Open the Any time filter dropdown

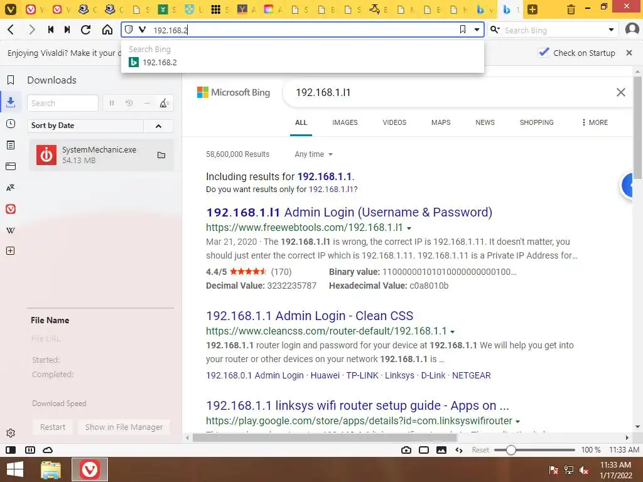[x=314, y=154]
